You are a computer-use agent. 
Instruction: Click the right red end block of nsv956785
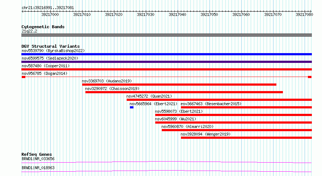pyautogui.click(x=310, y=77)
